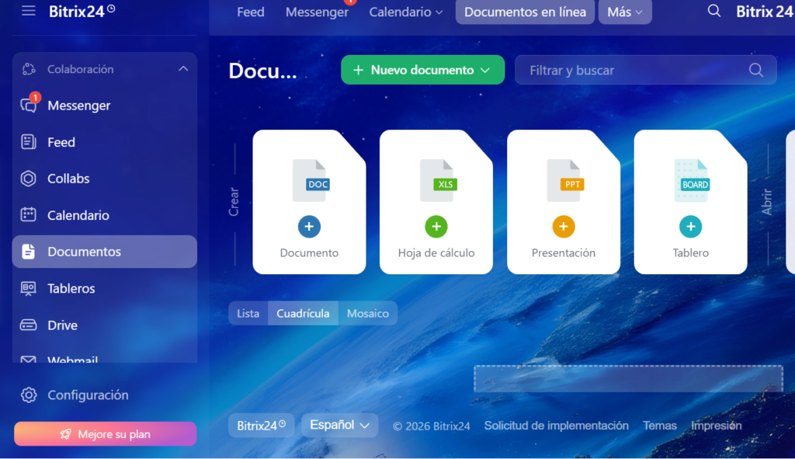The image size is (795, 459).
Task: Click the hamburger menu icon
Action: (x=29, y=11)
